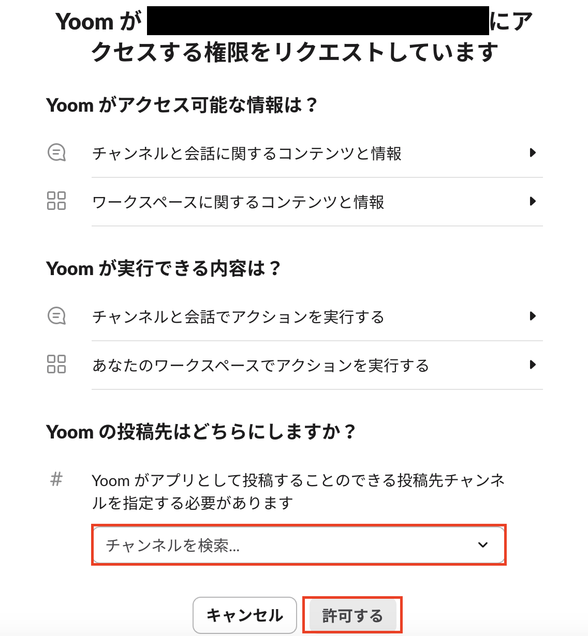Screen dimensions: 588x636
Task: Click the speech bubble icon beside channel content info
Action: (56, 153)
